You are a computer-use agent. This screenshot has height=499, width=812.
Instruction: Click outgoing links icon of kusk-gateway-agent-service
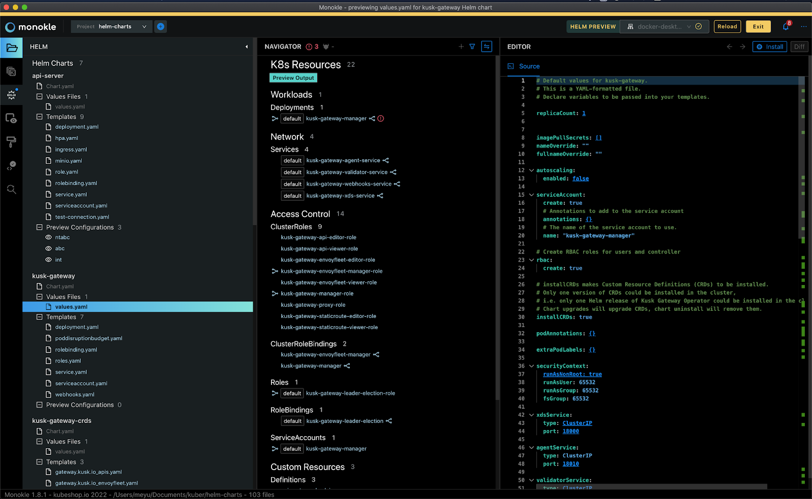tap(386, 160)
